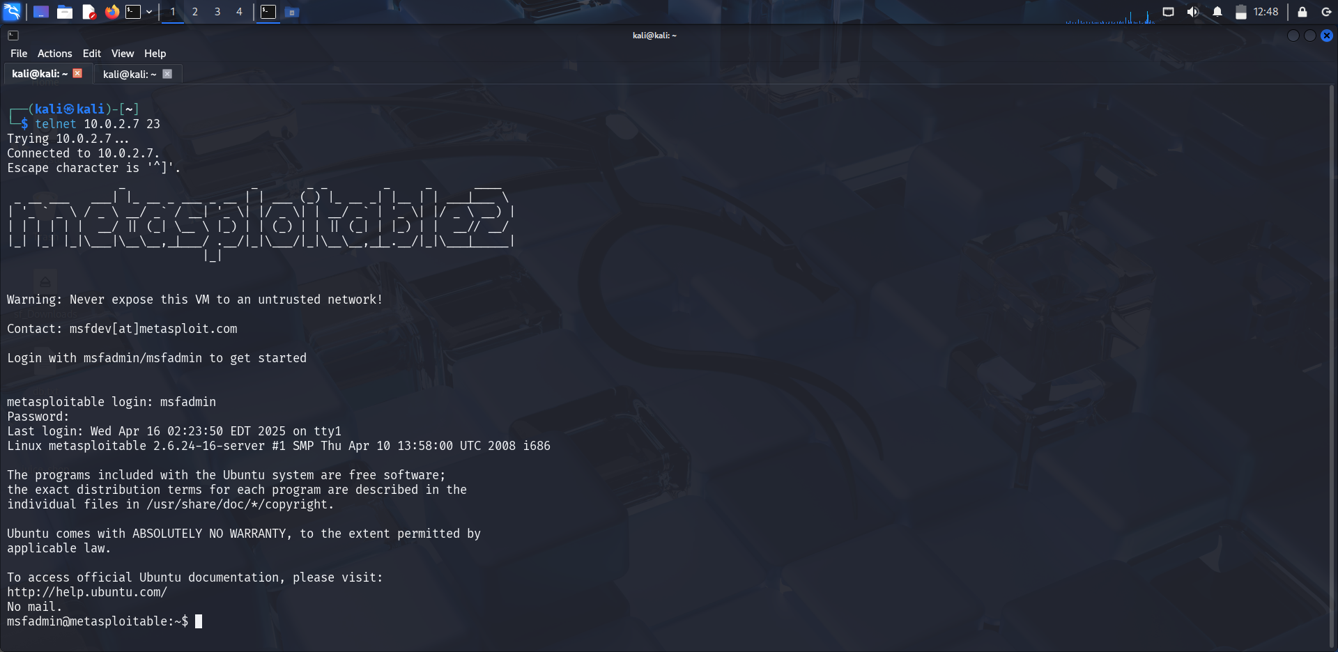1338x652 pixels.
Task: Launch the text editor panel icon
Action: tap(89, 12)
